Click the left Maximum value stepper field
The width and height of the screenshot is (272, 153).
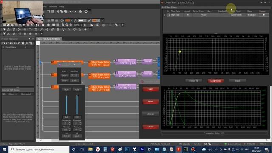(x=66, y=124)
